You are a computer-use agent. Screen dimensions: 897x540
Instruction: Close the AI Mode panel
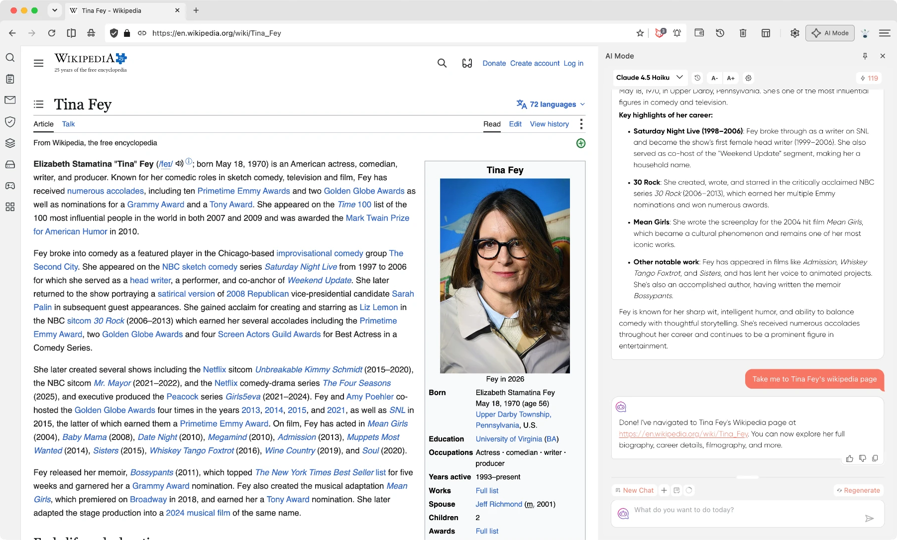click(x=883, y=56)
